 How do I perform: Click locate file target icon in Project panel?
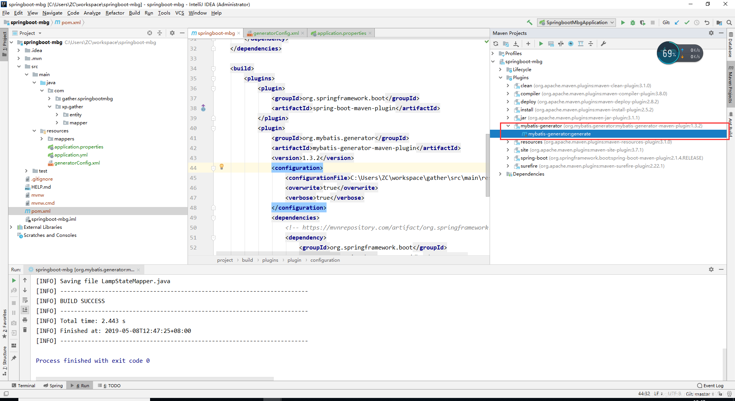[x=150, y=33]
